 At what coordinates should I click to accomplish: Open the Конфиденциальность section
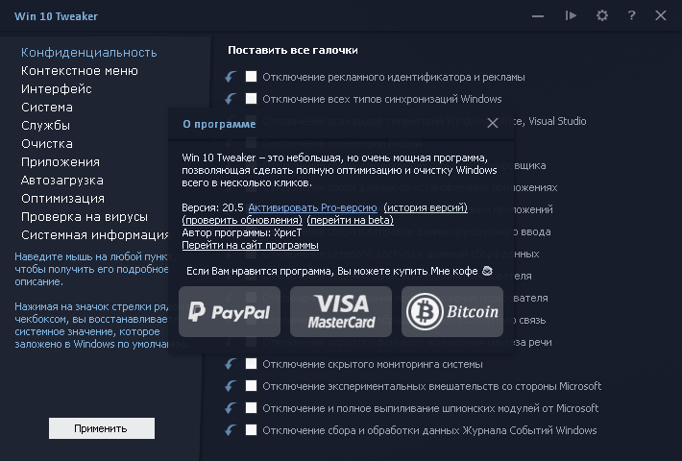point(88,53)
